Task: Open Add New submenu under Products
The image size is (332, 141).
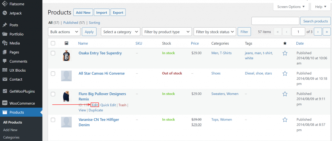Action: (10, 130)
